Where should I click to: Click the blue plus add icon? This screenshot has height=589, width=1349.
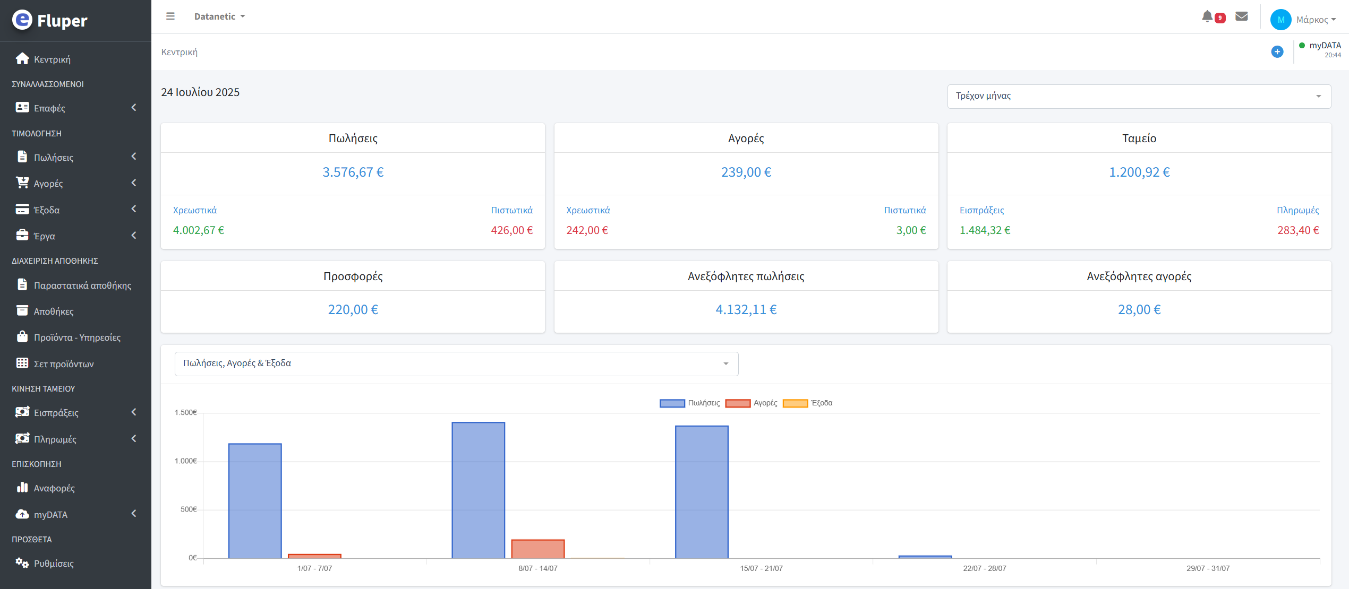[x=1277, y=51]
